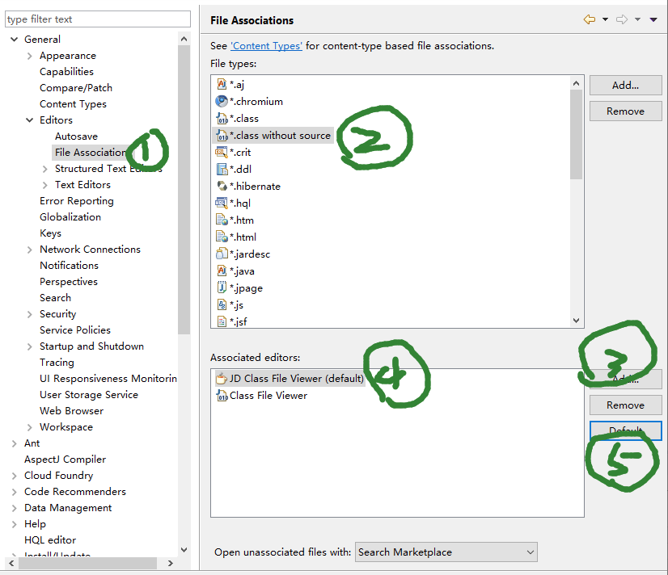The image size is (668, 575).
Task: Open the preferences view menu arrow
Action: pyautogui.click(x=653, y=20)
